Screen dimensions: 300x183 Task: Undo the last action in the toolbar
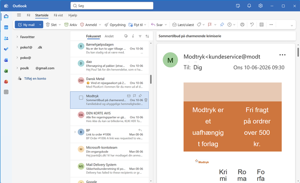tap(252, 25)
